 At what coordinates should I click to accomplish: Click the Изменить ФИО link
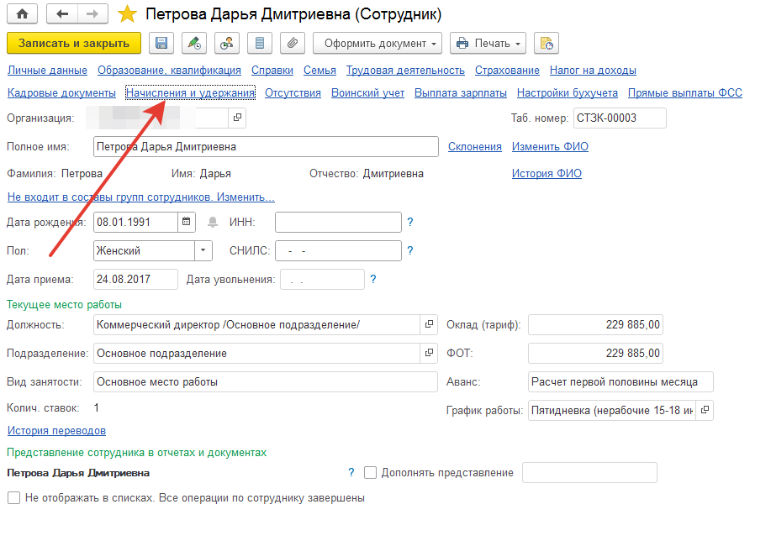tap(550, 146)
